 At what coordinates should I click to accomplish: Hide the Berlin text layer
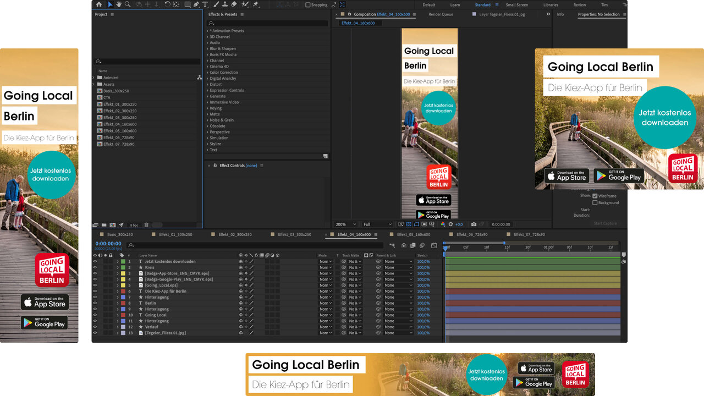click(95, 303)
